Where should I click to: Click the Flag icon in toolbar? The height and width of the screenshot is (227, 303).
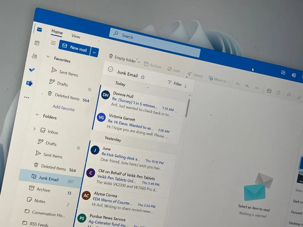pyautogui.click(x=289, y=95)
